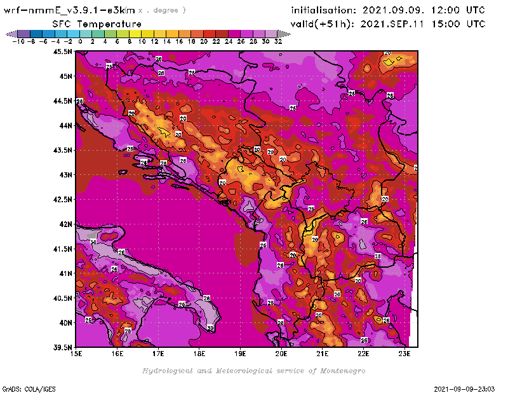This screenshot has width=508, height=393.
Task: Click the '45.5N' latitude axis label
Action: [x=62, y=52]
